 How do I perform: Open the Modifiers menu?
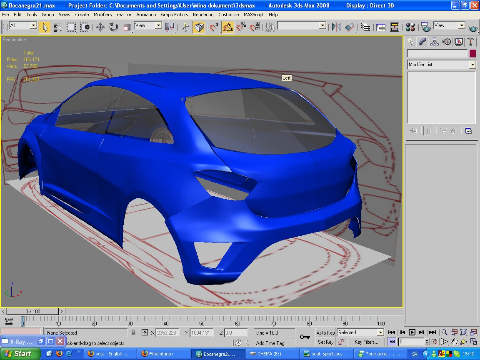click(x=102, y=15)
